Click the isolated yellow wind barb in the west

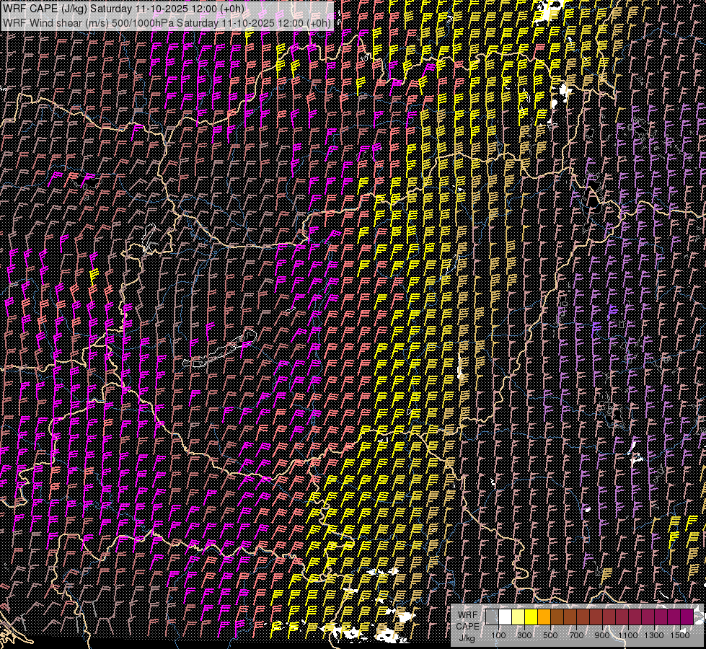tap(92, 275)
